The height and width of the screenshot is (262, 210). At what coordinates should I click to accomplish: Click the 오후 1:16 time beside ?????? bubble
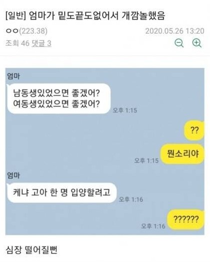click(153, 226)
